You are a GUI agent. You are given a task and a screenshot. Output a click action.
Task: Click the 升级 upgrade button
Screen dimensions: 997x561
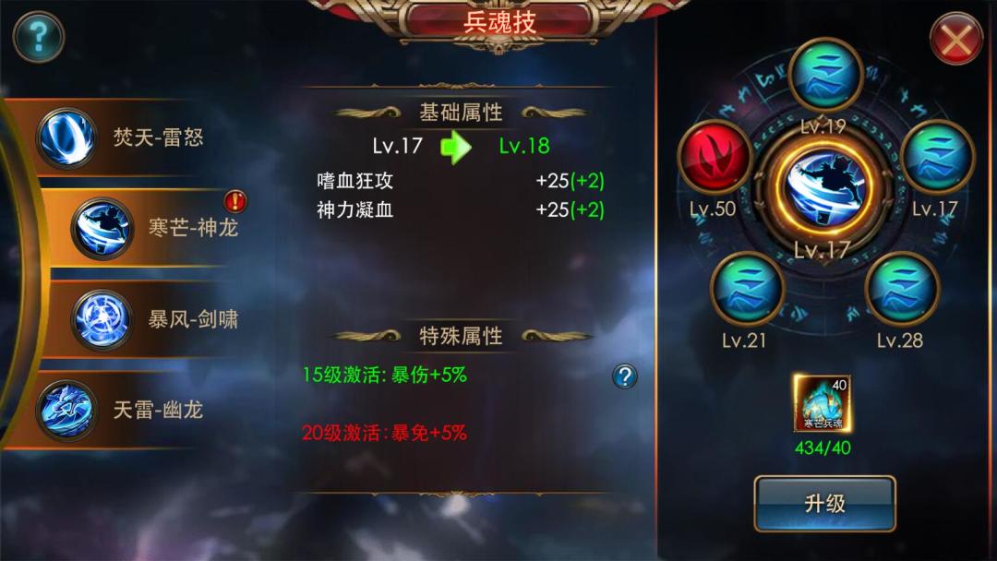tap(824, 503)
